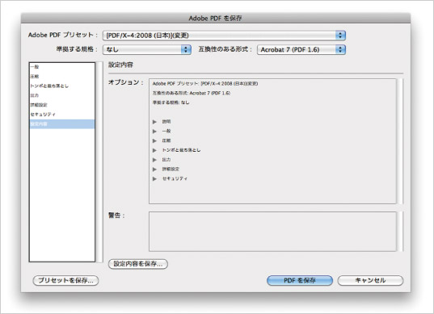This screenshot has width=434, height=314.
Task: Click the プリセットを保存... button
Action: pyautogui.click(x=66, y=280)
